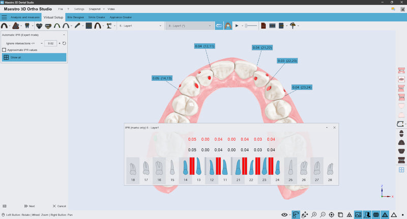The width and height of the screenshot is (407, 219).
Task: Click the grid icon at right sidebar bottom
Action: tap(401, 170)
